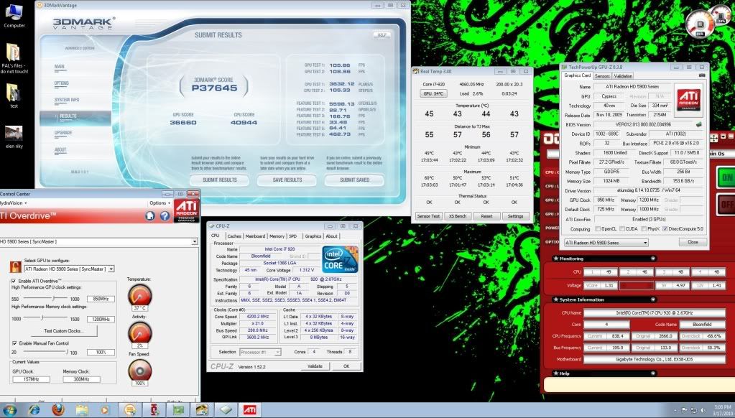Click Save Results button in 3DMark Vantage
The width and height of the screenshot is (735, 418).
coord(287,180)
